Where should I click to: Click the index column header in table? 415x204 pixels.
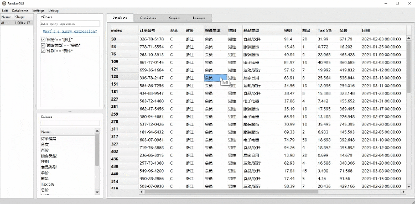tap(124, 30)
